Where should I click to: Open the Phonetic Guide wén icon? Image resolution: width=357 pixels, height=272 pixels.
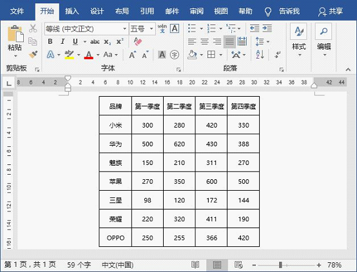[x=162, y=28]
